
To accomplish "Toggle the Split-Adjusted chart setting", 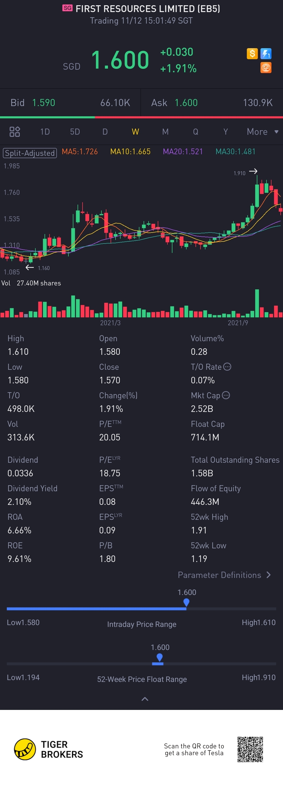I will pyautogui.click(x=30, y=152).
